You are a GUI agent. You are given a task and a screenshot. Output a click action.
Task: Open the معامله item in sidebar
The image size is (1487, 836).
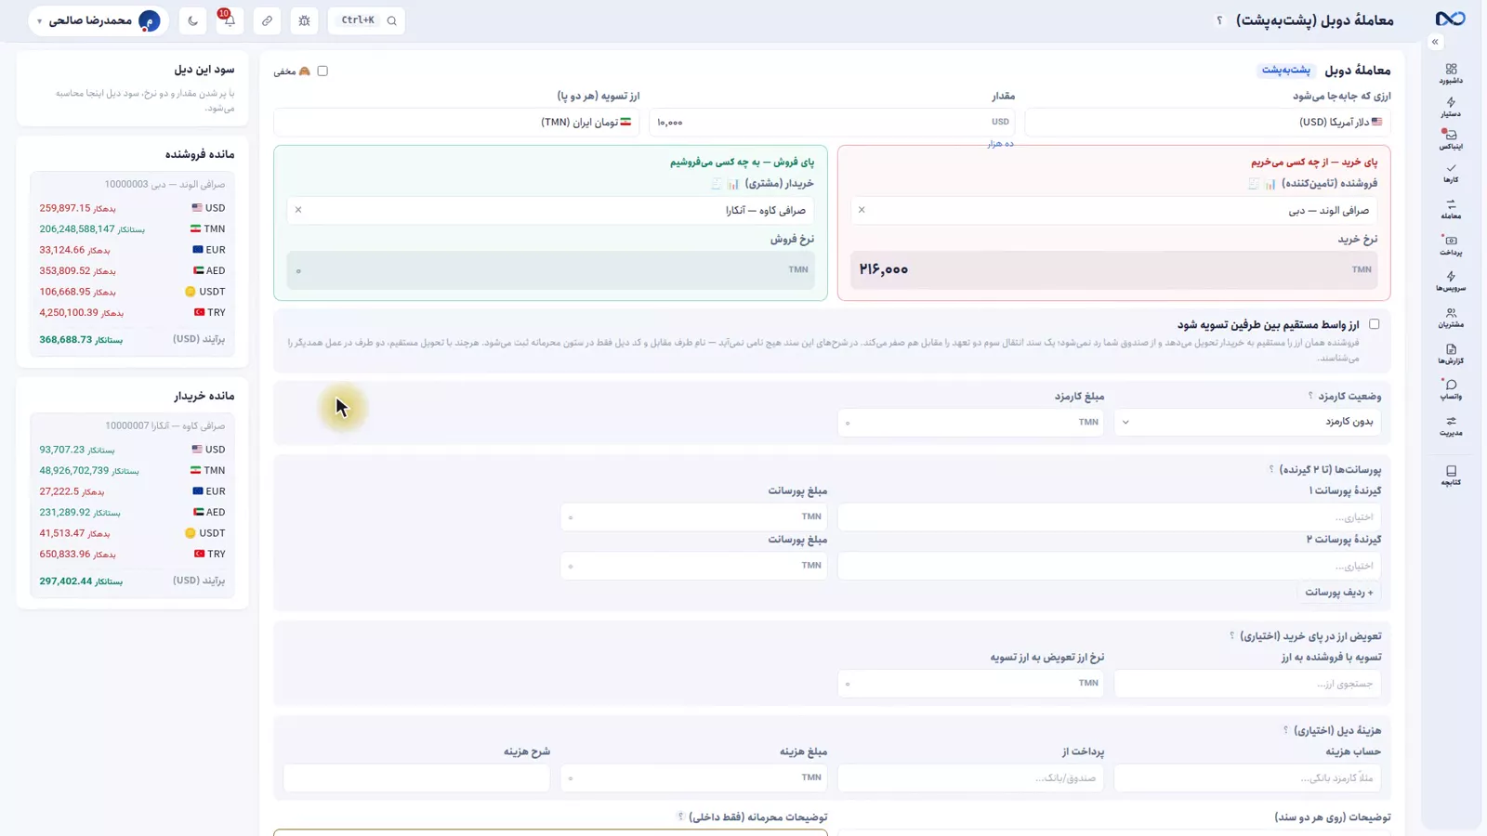coord(1451,209)
